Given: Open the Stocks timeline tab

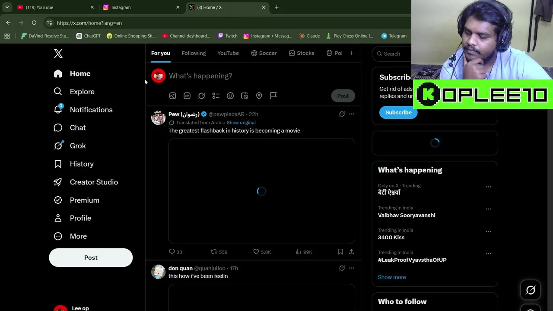Looking at the screenshot, I should (302, 53).
